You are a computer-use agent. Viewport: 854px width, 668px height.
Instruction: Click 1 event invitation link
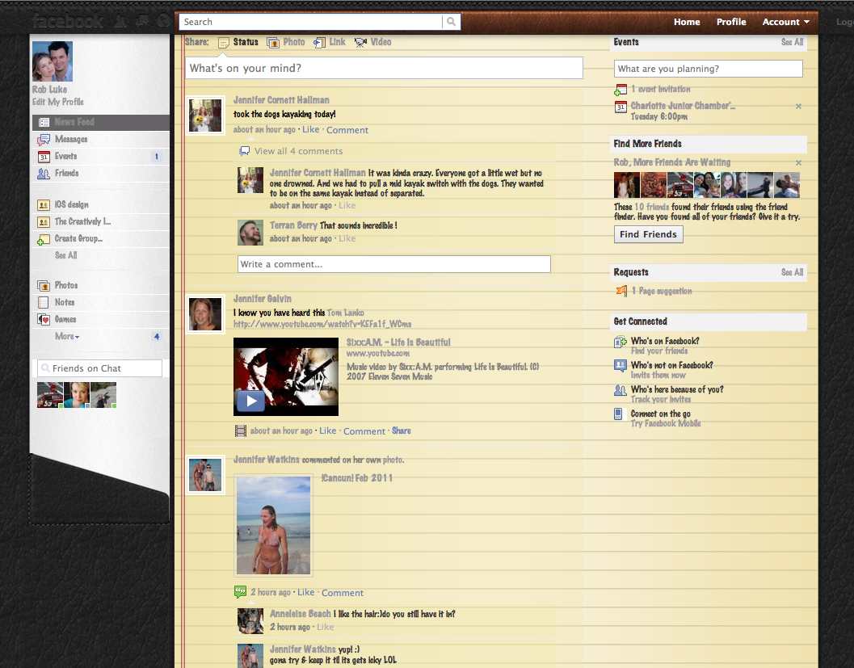(661, 90)
